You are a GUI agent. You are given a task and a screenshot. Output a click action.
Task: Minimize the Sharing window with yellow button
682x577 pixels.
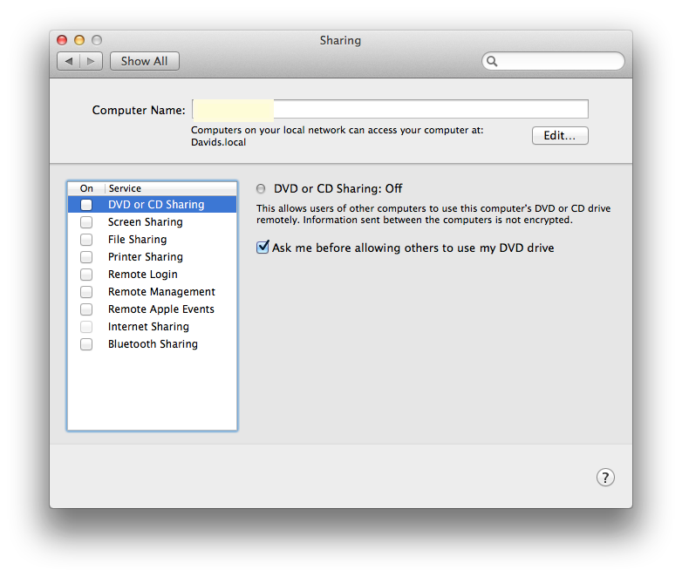point(79,40)
